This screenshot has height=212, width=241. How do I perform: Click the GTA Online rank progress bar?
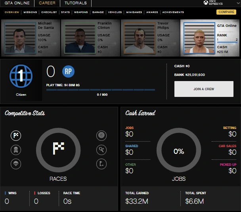227,42
